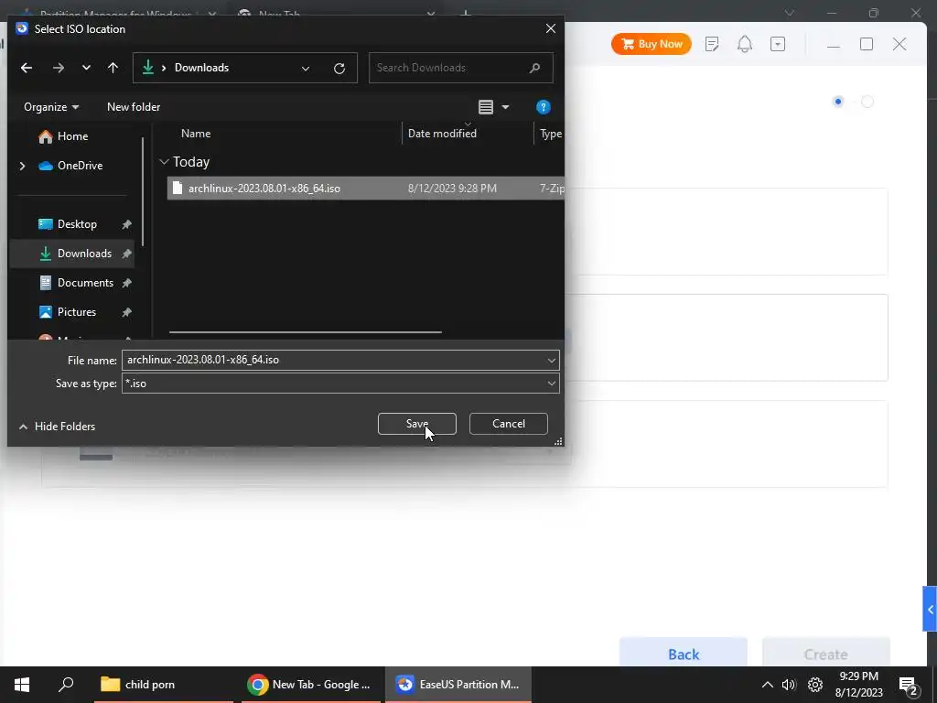Click the Back button in EaseUS
This screenshot has height=703, width=937.
pos(684,654)
